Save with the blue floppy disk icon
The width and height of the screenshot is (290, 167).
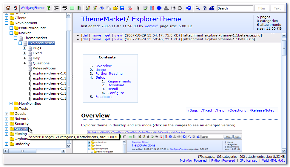coord(123,8)
